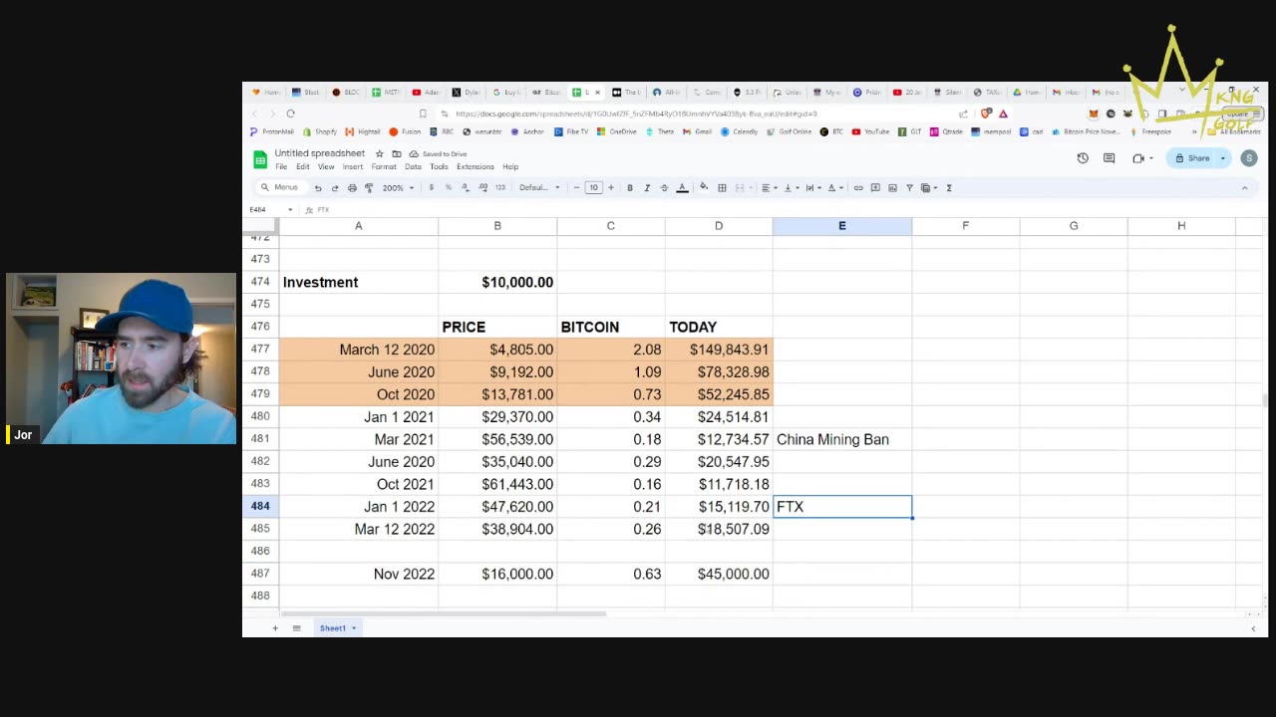Open the Default font dropdown
This screenshot has width=1276, height=717.
[539, 187]
